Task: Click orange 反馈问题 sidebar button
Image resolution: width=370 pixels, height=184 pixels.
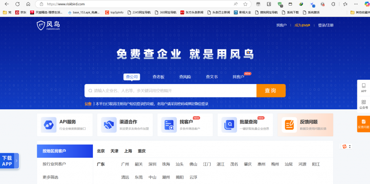Action: [363, 124]
